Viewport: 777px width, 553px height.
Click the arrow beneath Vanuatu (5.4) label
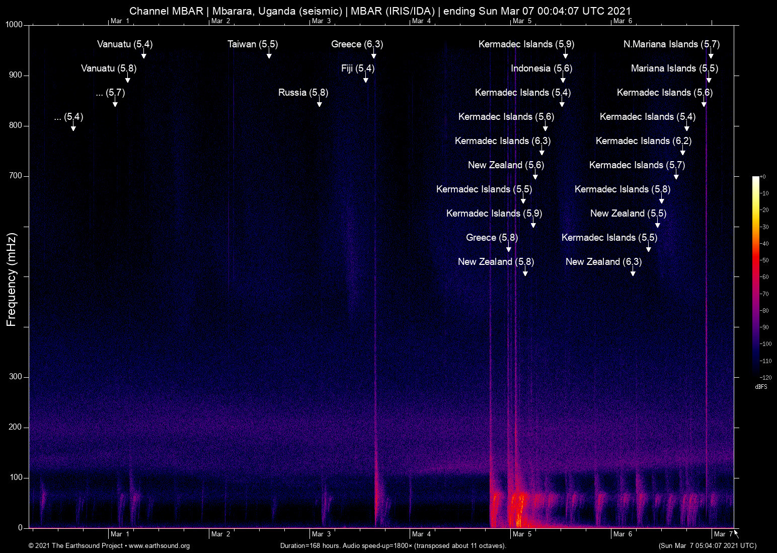[x=144, y=55]
